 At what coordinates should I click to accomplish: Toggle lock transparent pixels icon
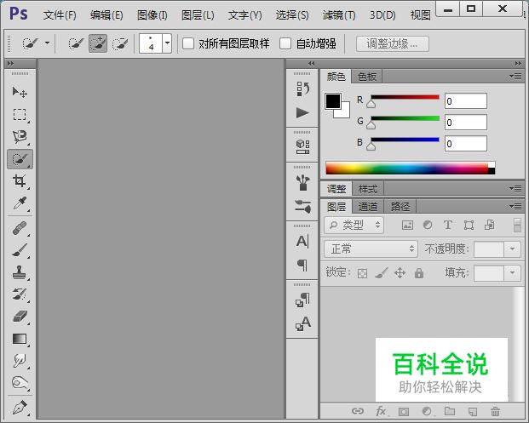362,273
